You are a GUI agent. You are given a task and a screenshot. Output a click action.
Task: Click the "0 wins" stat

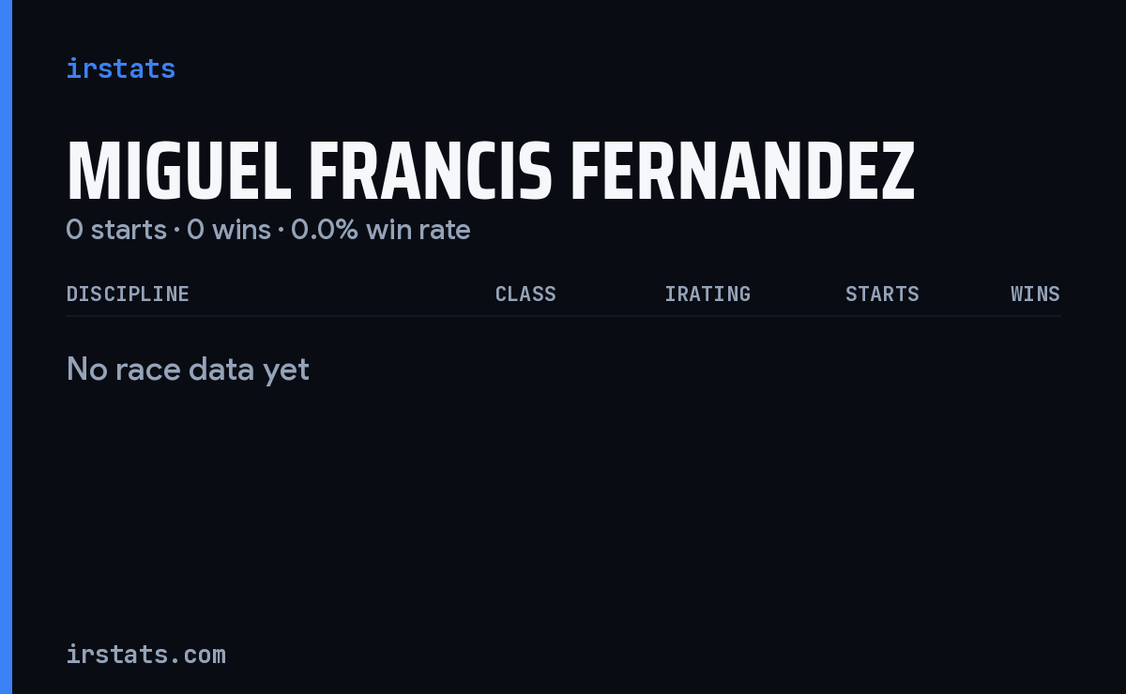[229, 230]
